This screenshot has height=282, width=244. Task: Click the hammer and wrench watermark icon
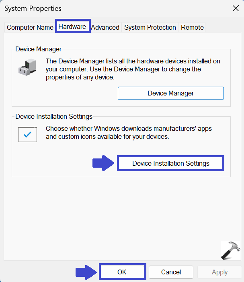[x=230, y=252]
